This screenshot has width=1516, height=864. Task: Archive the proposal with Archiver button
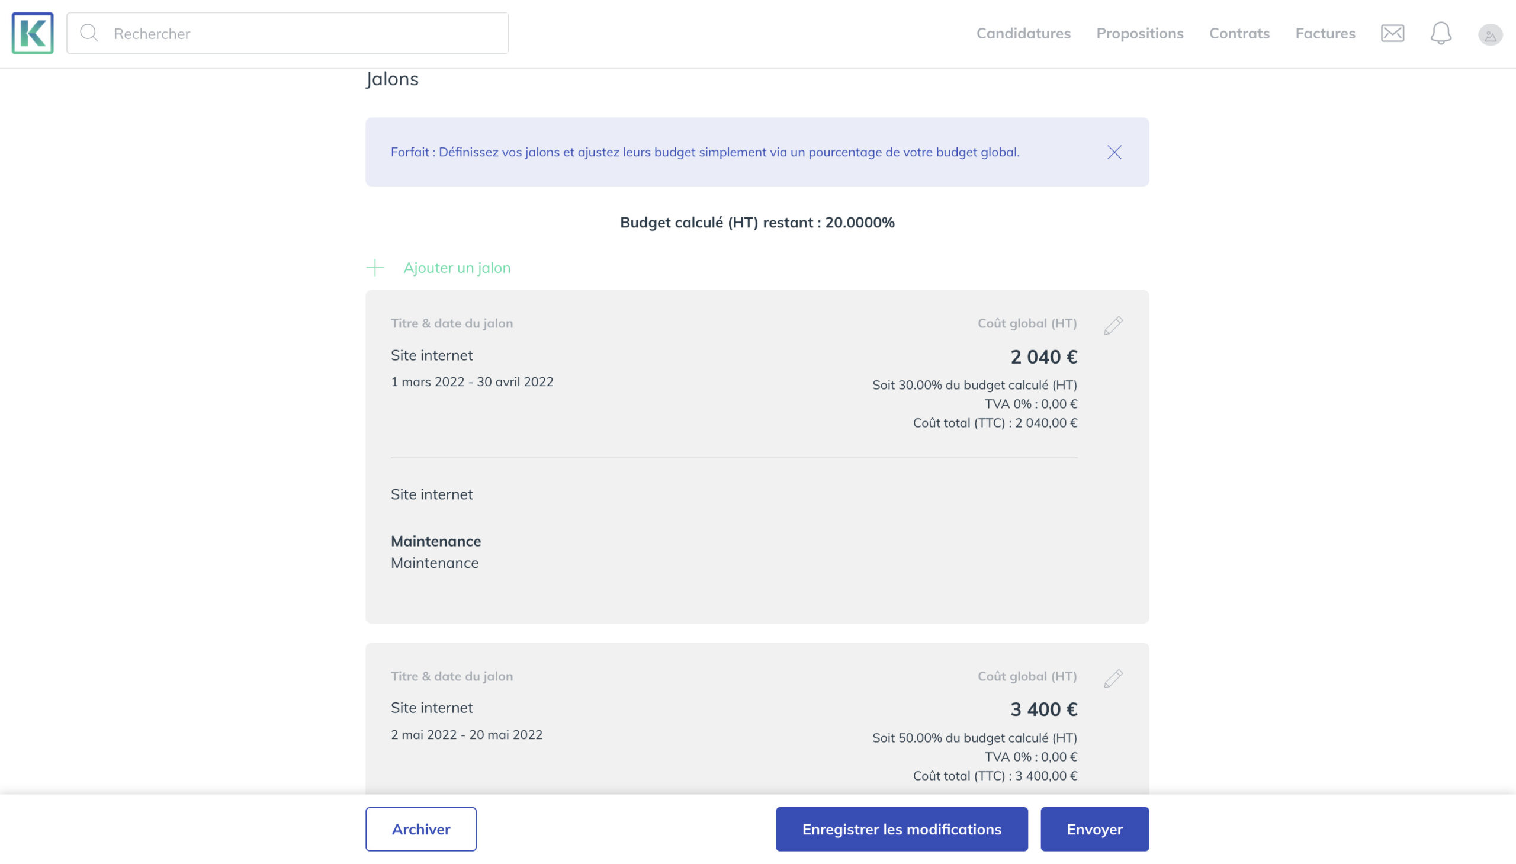(x=420, y=829)
